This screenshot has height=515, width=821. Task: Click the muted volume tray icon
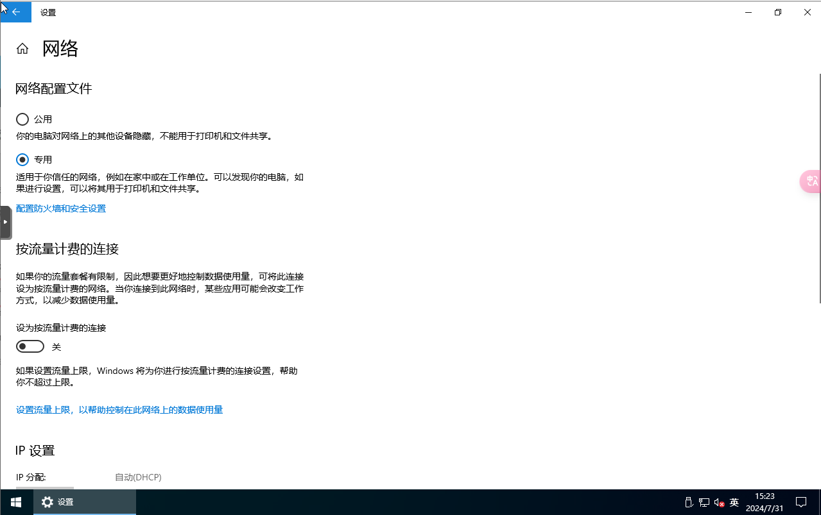point(719,502)
